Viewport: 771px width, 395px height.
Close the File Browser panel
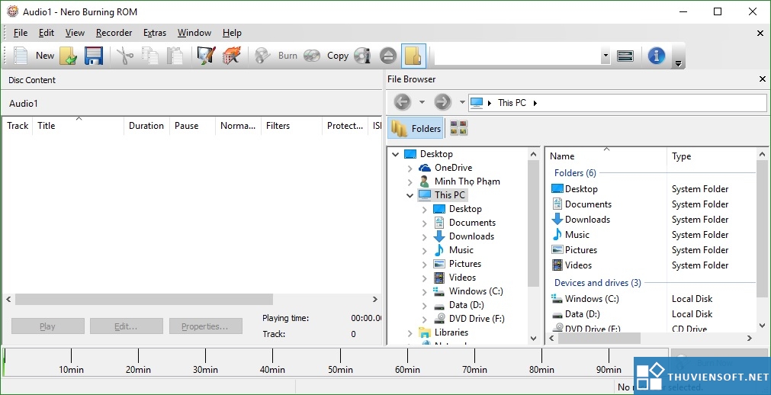[762, 79]
